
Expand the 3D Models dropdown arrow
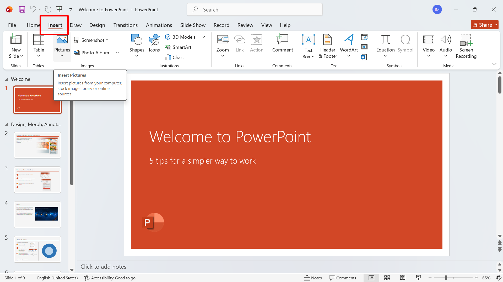pos(204,37)
